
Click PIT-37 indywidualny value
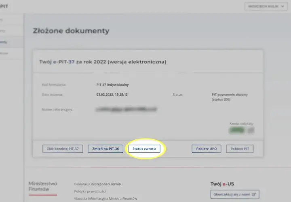(112, 85)
